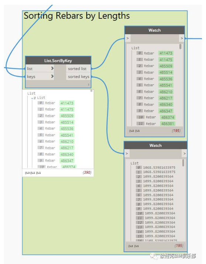Select the bottom Watch node header
This screenshot has height=264, width=206.
(x=155, y=145)
